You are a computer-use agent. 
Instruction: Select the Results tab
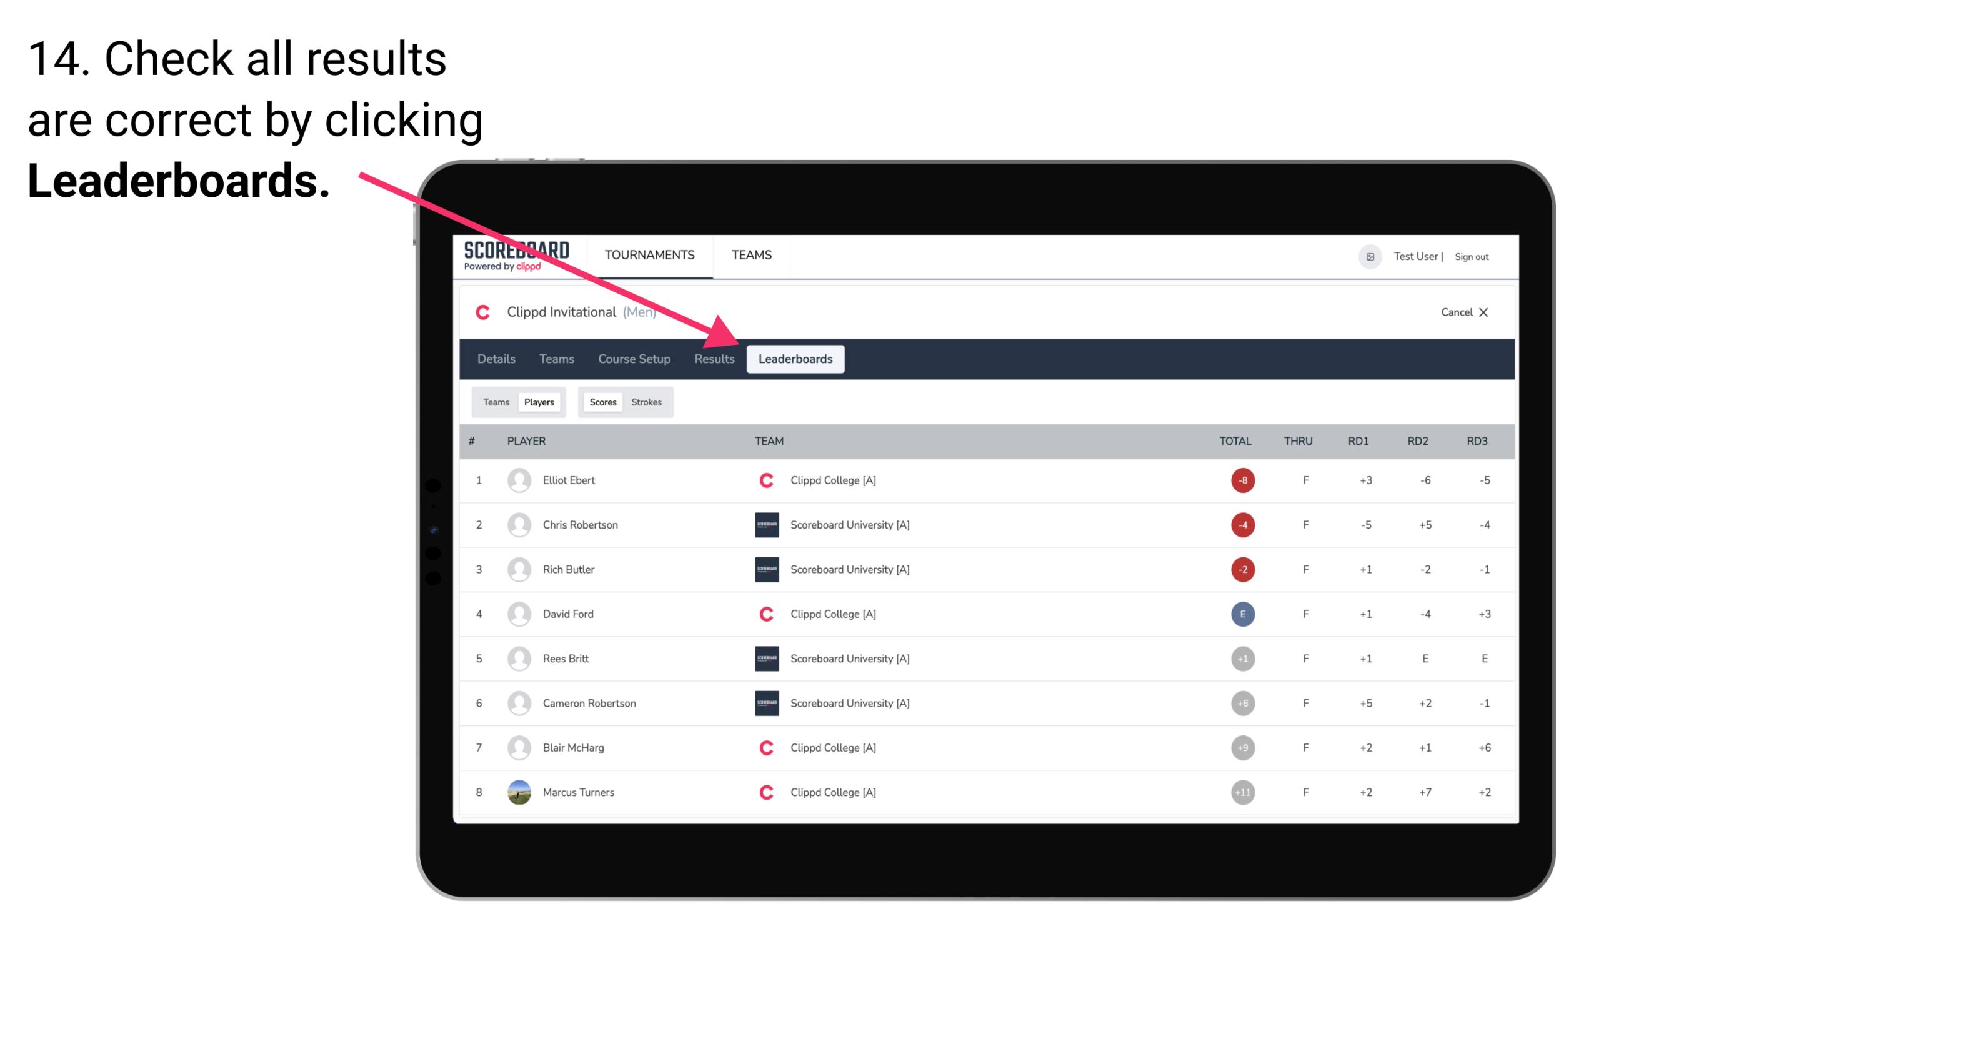coord(713,359)
